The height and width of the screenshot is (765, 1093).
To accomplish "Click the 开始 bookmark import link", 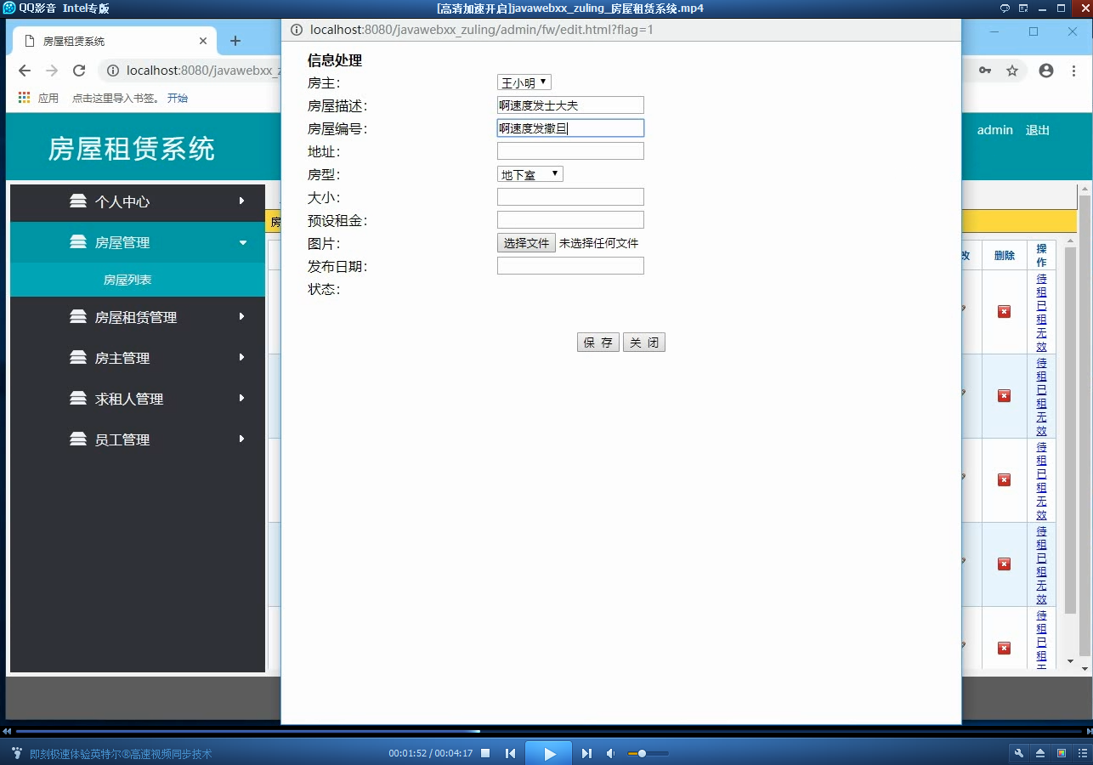I will pyautogui.click(x=178, y=98).
